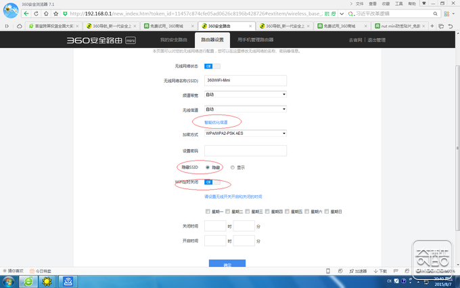Viewport: 460px width, 288px height.
Task: Click the 关闭时间 hour field
Action: coord(215,226)
